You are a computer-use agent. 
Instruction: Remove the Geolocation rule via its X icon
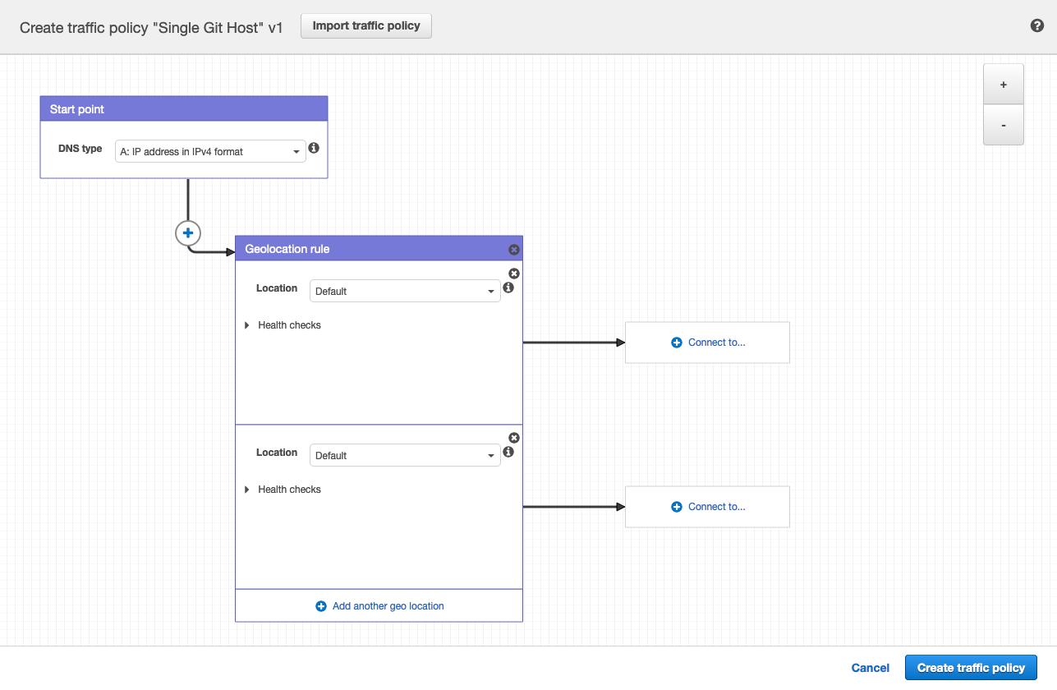514,249
